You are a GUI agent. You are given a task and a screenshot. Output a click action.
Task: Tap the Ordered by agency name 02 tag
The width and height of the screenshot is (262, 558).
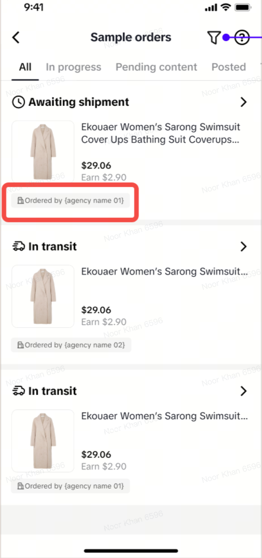click(x=71, y=345)
